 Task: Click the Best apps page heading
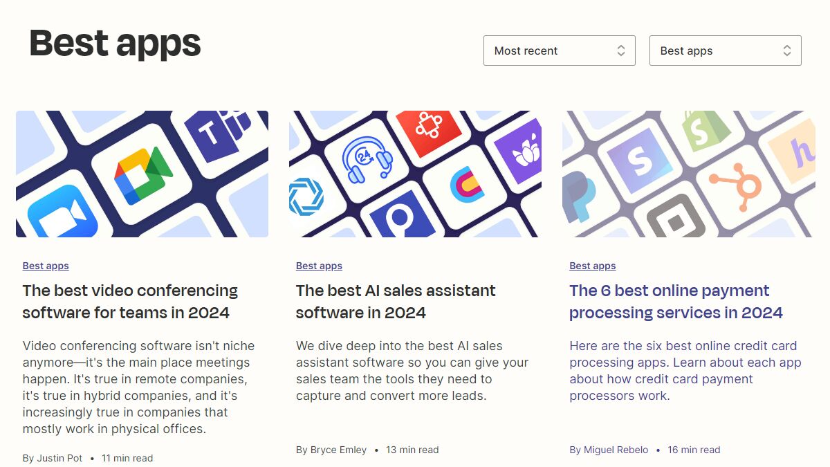coord(114,43)
